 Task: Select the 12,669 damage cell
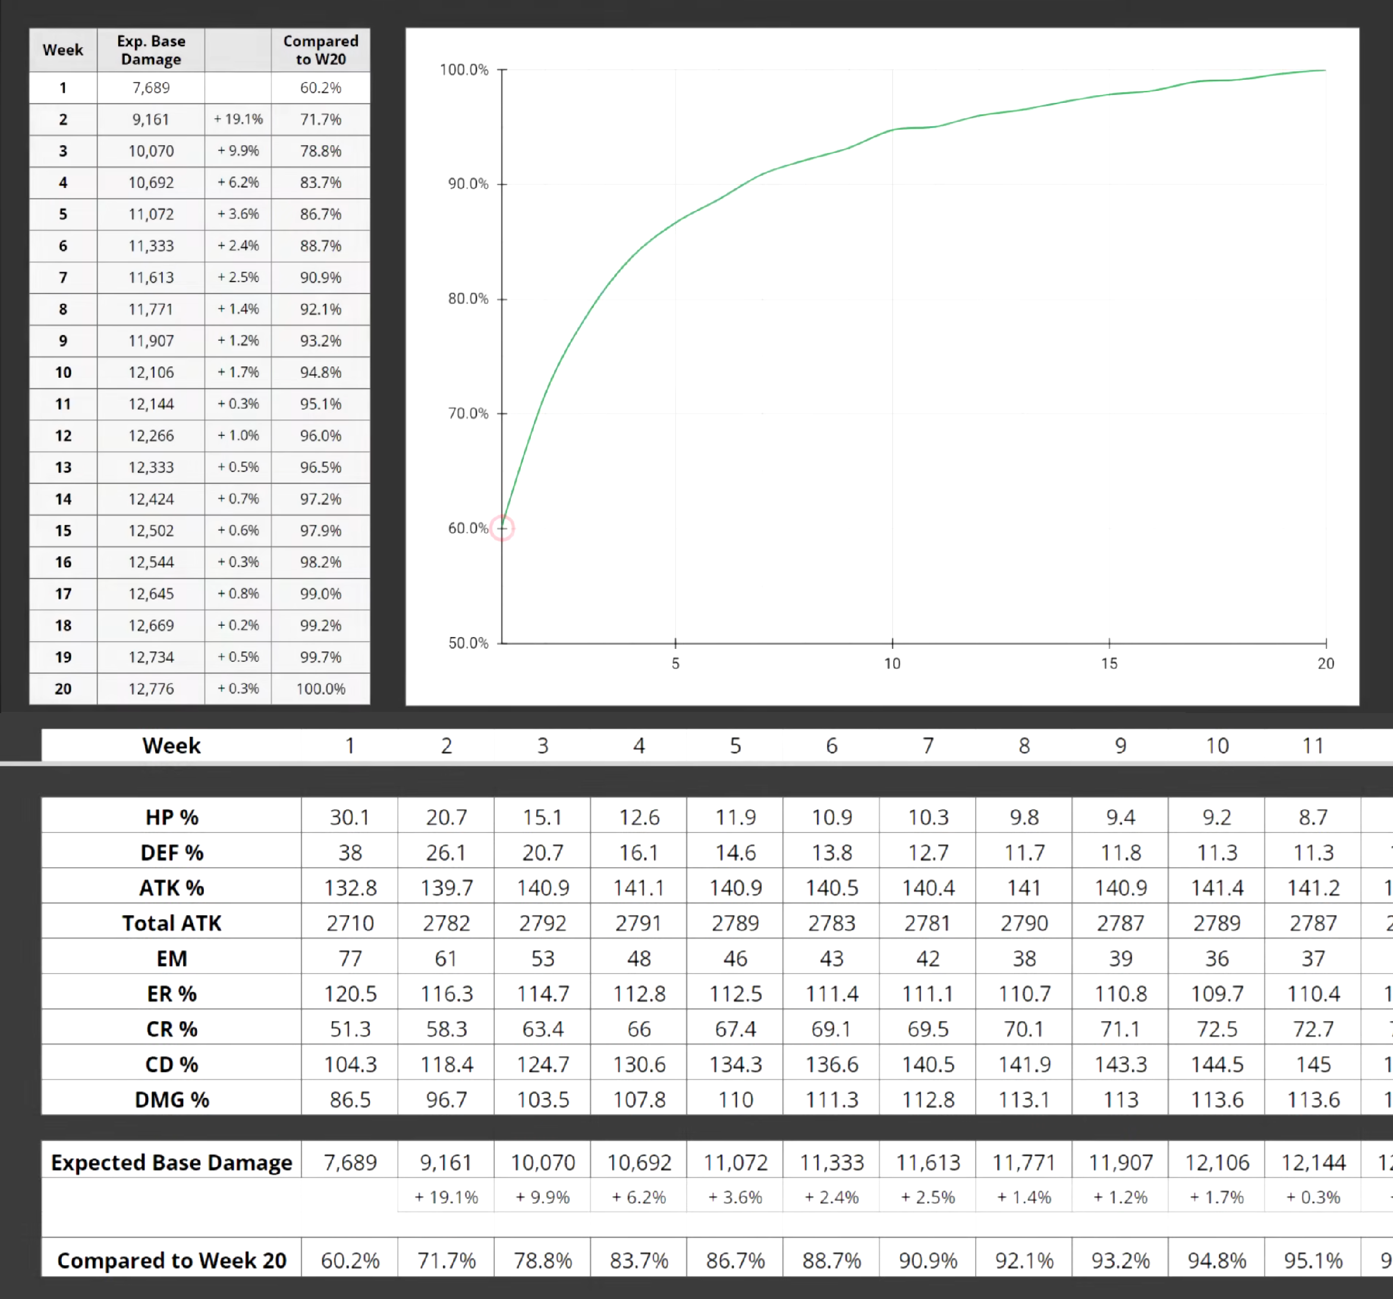[x=150, y=625]
